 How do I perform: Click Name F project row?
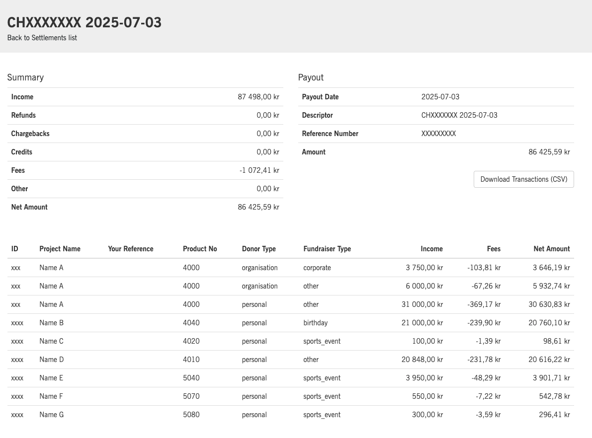pos(290,396)
